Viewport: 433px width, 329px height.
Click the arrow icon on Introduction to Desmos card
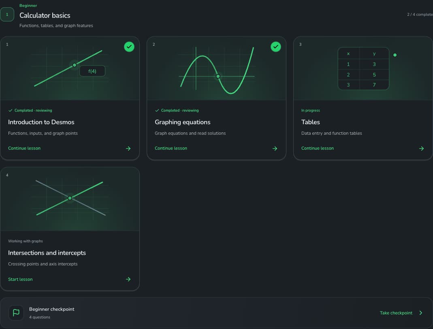(x=128, y=149)
